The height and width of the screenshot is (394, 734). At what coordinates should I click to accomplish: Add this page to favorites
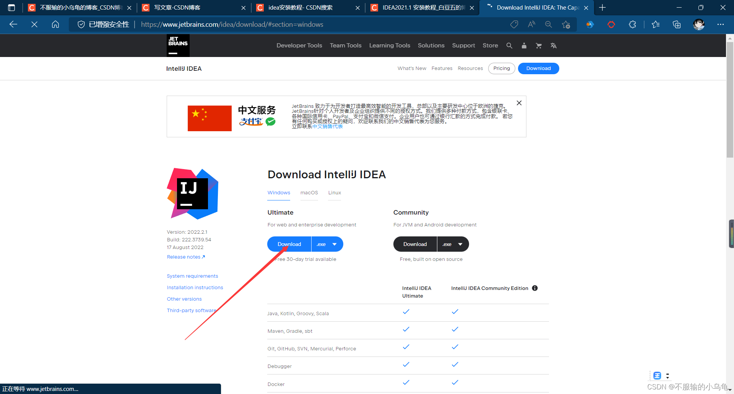(x=566, y=24)
